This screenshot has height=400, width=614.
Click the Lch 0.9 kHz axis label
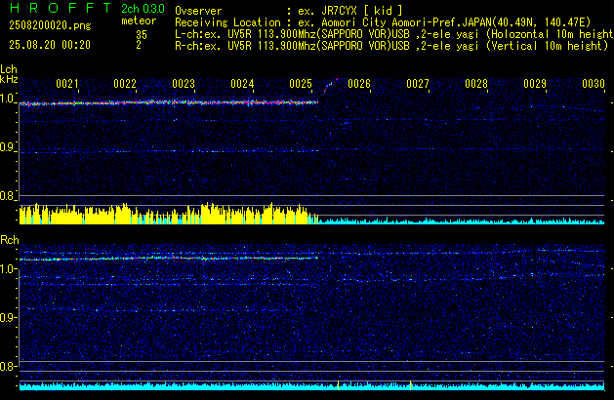pyautogui.click(x=7, y=147)
